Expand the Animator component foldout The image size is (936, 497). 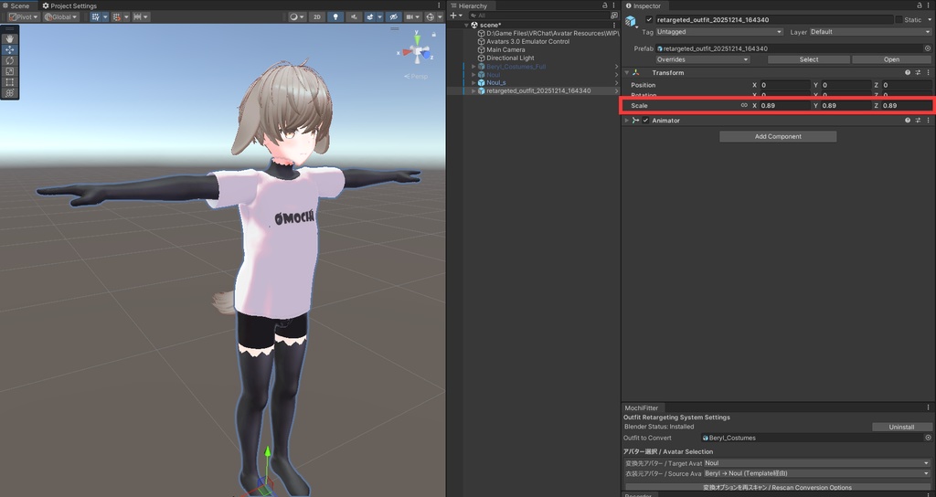(627, 120)
